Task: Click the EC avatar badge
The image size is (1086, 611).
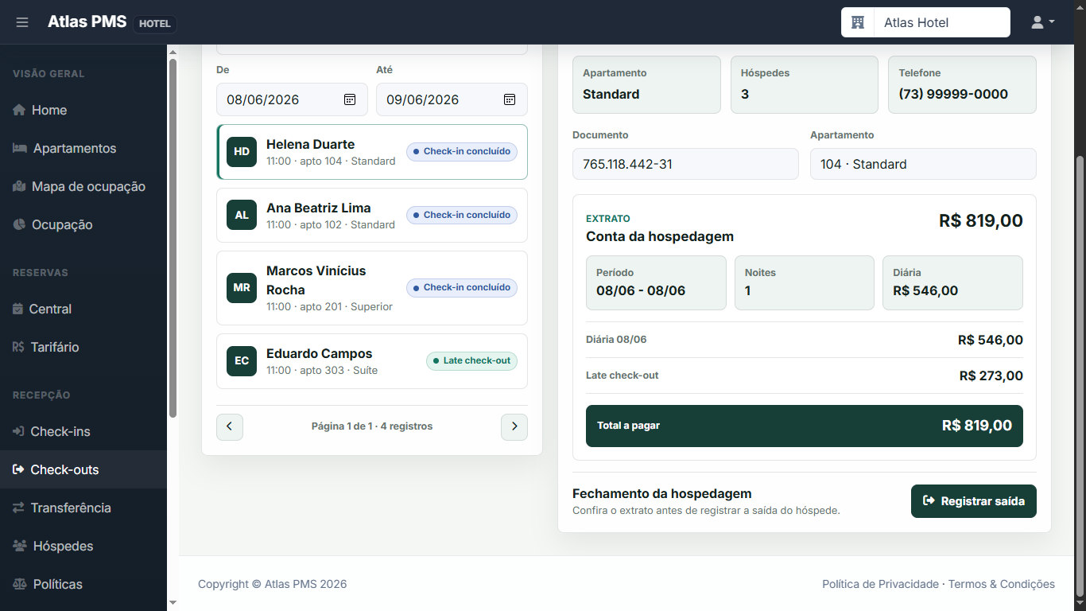Action: click(242, 361)
